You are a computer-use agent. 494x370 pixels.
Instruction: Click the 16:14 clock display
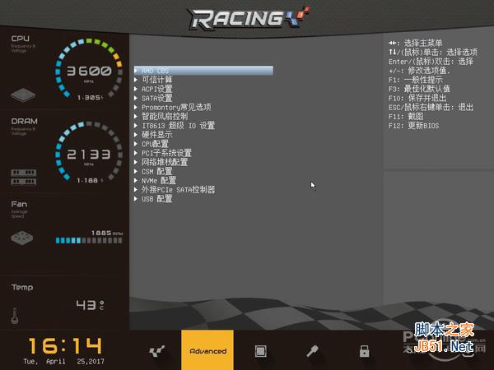click(65, 346)
